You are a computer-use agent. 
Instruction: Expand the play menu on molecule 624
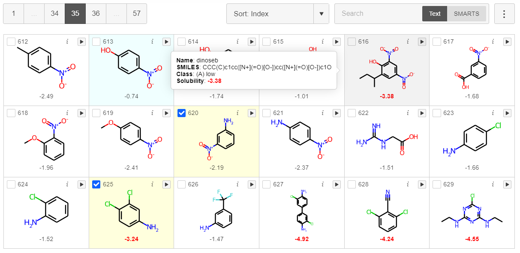pos(81,184)
